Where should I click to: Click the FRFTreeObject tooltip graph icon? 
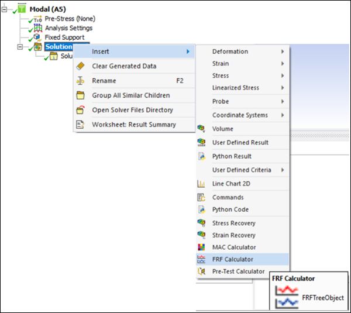click(x=287, y=297)
